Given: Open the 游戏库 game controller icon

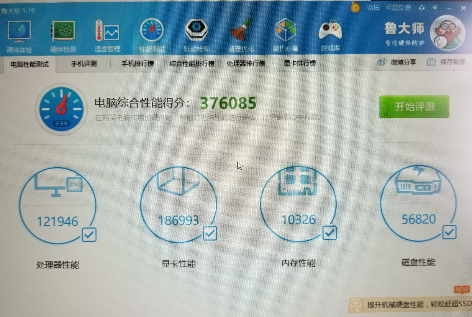Looking at the screenshot, I should click(330, 36).
